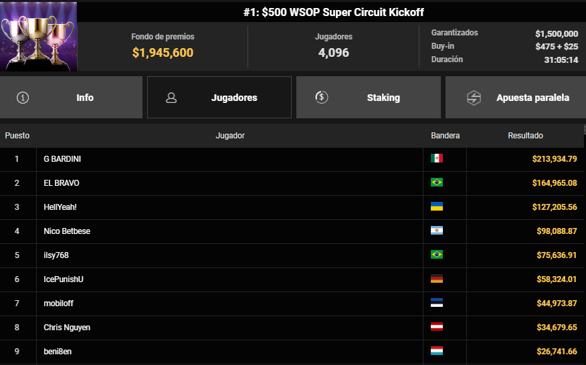Sort by the Resultado column header
This screenshot has height=365, width=586.
click(x=525, y=136)
